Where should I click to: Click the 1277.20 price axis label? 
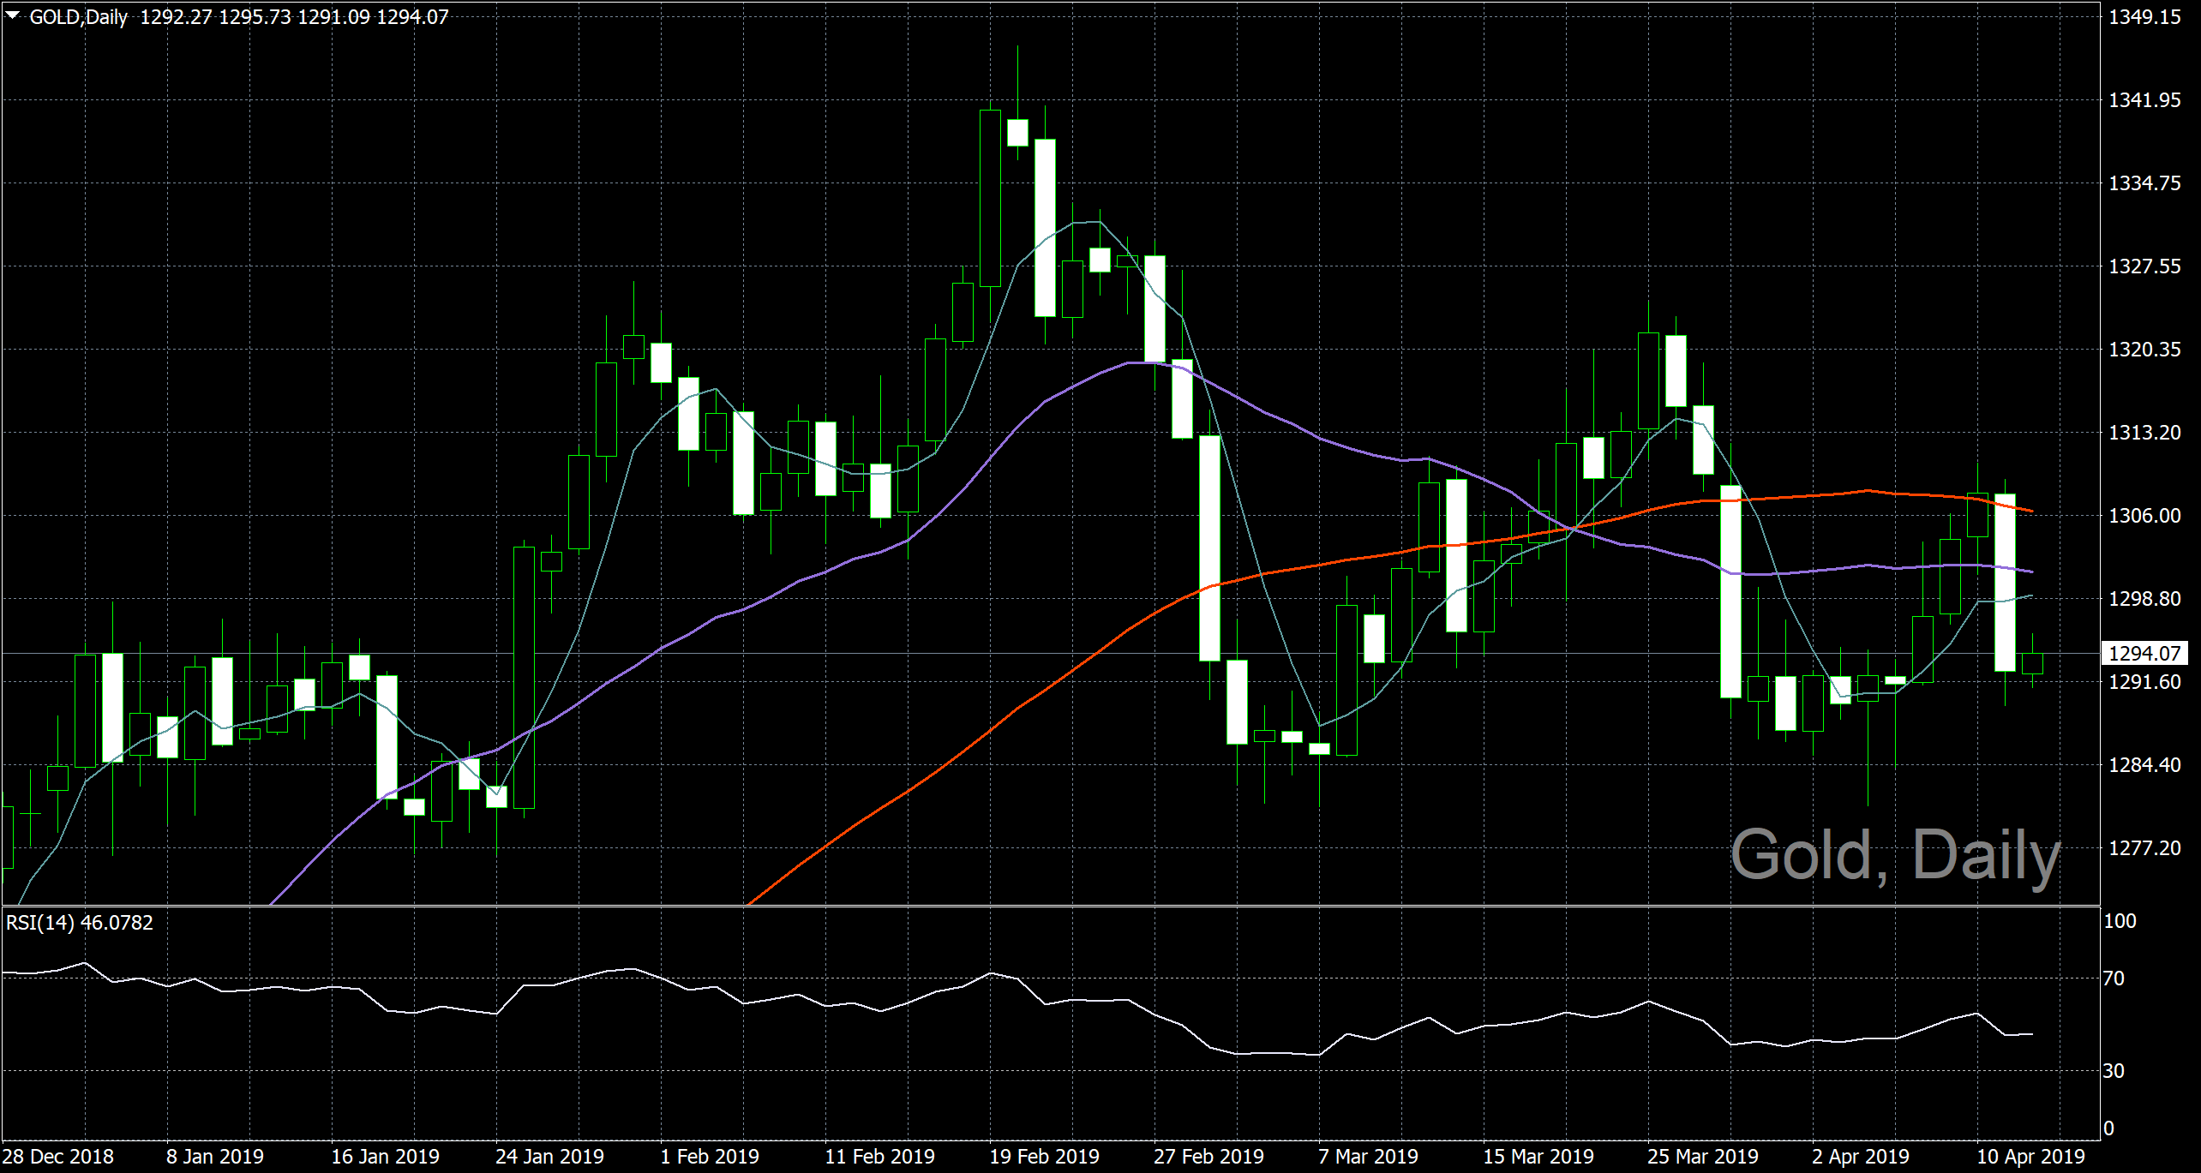[2144, 848]
